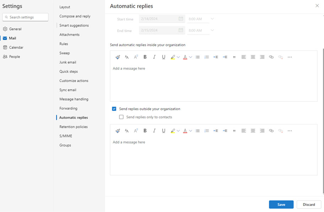The image size is (324, 212).
Task: Open the Forwarding settings page
Action: (68, 108)
